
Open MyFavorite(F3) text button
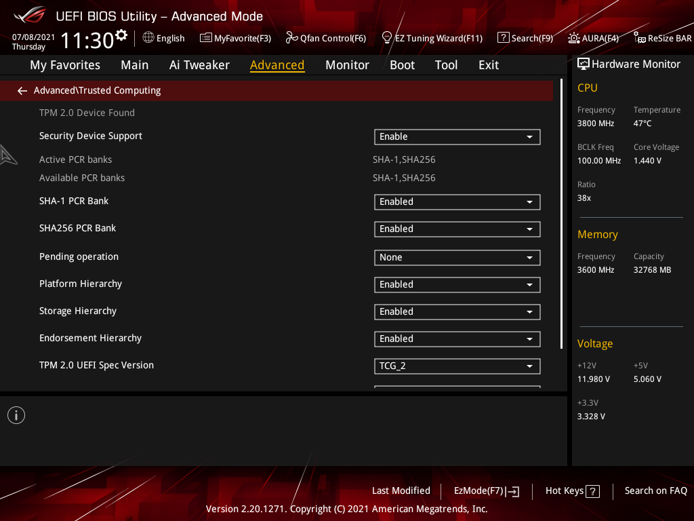243,38
